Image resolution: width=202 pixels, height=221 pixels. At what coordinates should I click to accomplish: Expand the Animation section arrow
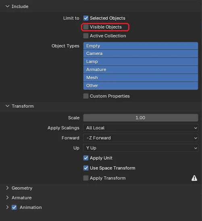point(7,207)
